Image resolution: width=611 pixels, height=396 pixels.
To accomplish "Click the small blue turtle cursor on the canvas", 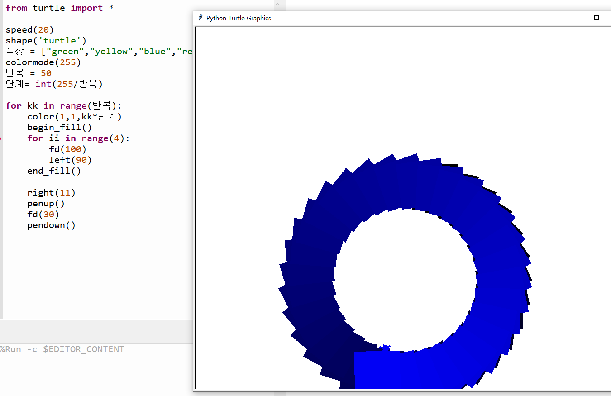I will 386,348.
